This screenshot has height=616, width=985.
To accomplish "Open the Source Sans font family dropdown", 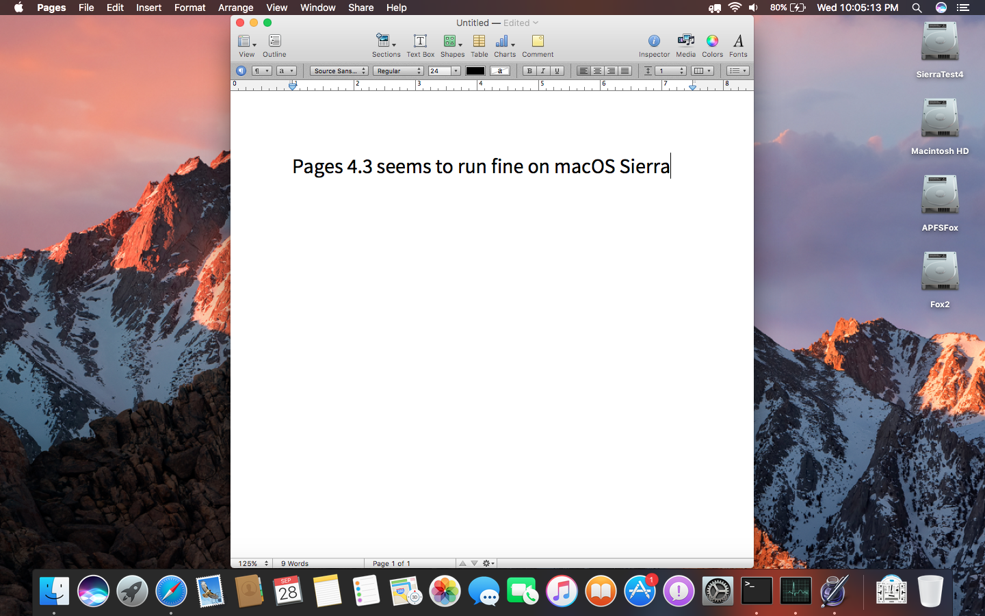I will (x=339, y=70).
